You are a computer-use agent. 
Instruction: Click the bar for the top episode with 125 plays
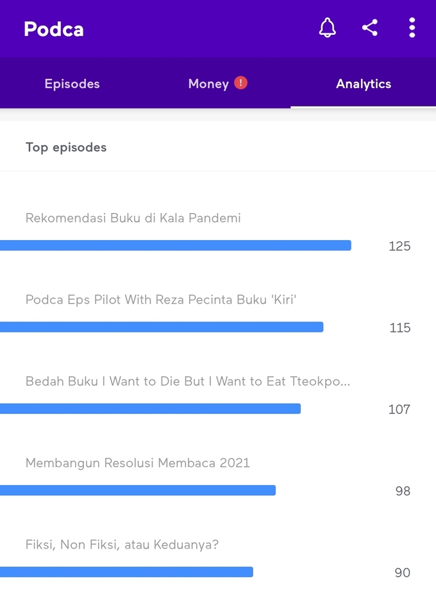176,245
